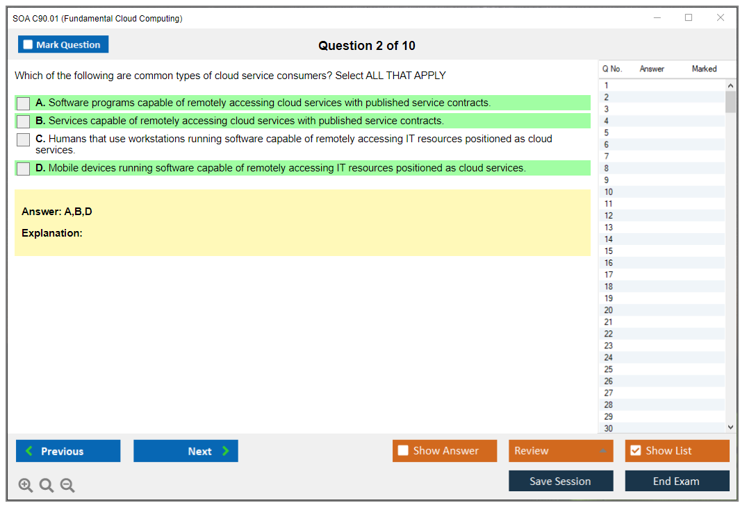Expand the Review dropdown
The height and width of the screenshot is (510, 747).
(x=602, y=451)
